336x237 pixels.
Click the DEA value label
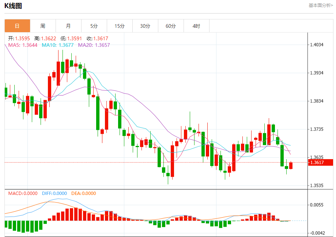[84, 193]
